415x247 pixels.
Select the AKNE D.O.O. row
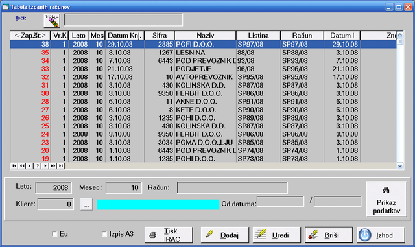(x=203, y=101)
